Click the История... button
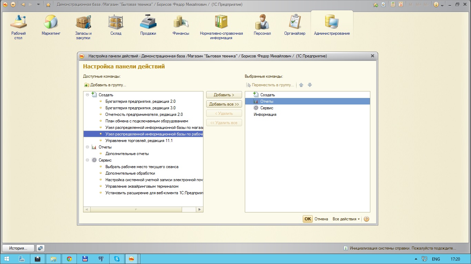 (x=19, y=248)
